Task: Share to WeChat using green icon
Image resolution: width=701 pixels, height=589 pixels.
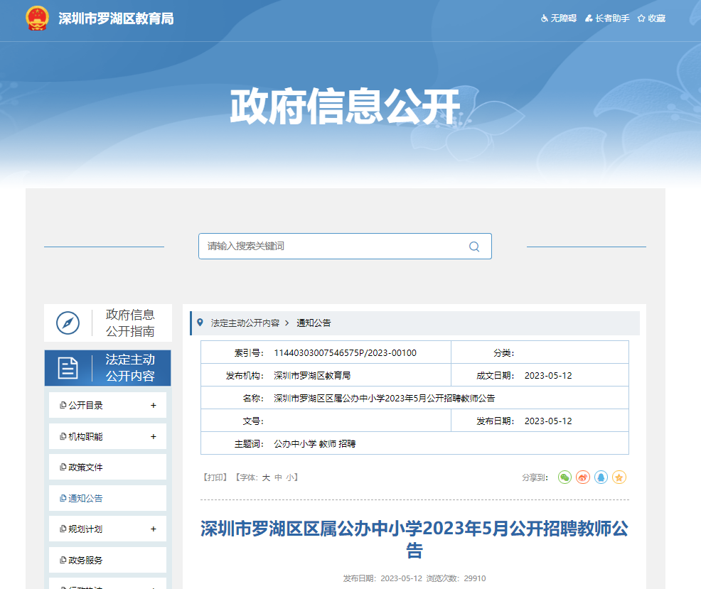Action: tap(564, 477)
